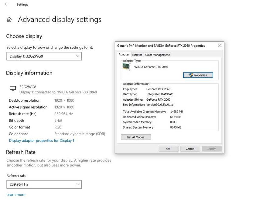
Task: Click the Settings title text
Action: (22, 5)
